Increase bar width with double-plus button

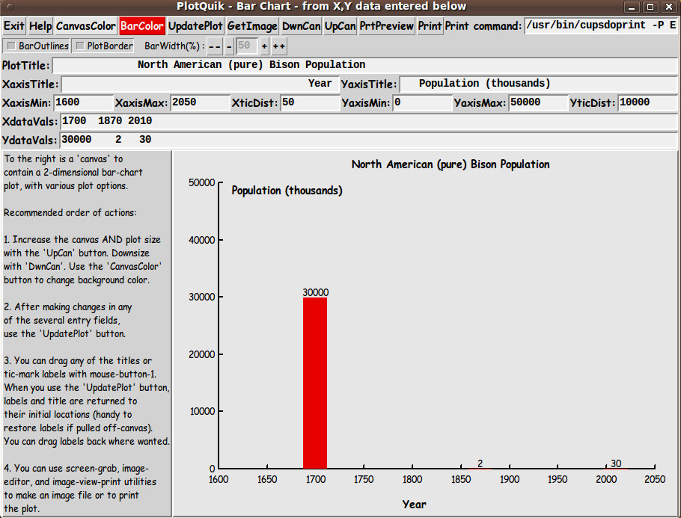click(x=279, y=46)
